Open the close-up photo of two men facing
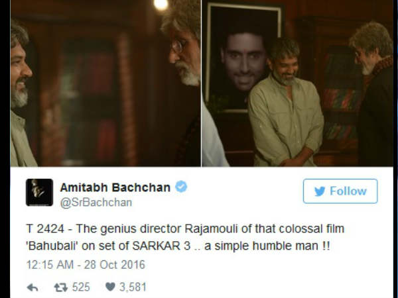This screenshot has height=298, width=398. tap(105, 83)
